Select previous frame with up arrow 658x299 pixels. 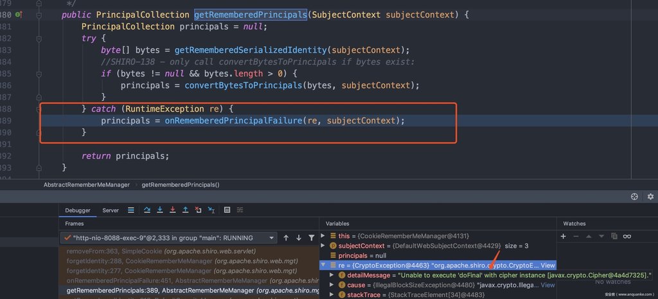click(x=286, y=238)
